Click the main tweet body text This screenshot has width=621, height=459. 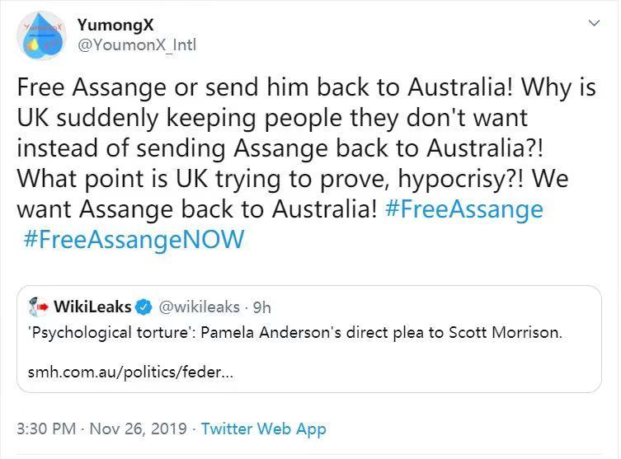306,163
